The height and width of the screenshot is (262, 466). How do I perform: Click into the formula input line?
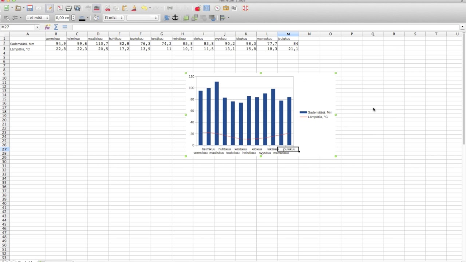point(266,27)
